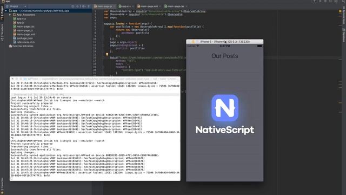Click the exports.loaded function code line
This screenshot has height=195, width=346.
click(128, 23)
